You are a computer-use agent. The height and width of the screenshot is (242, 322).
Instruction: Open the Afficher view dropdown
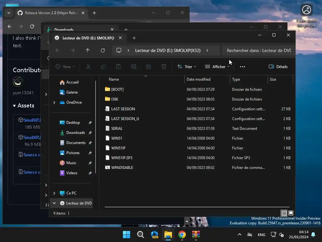coord(217,67)
